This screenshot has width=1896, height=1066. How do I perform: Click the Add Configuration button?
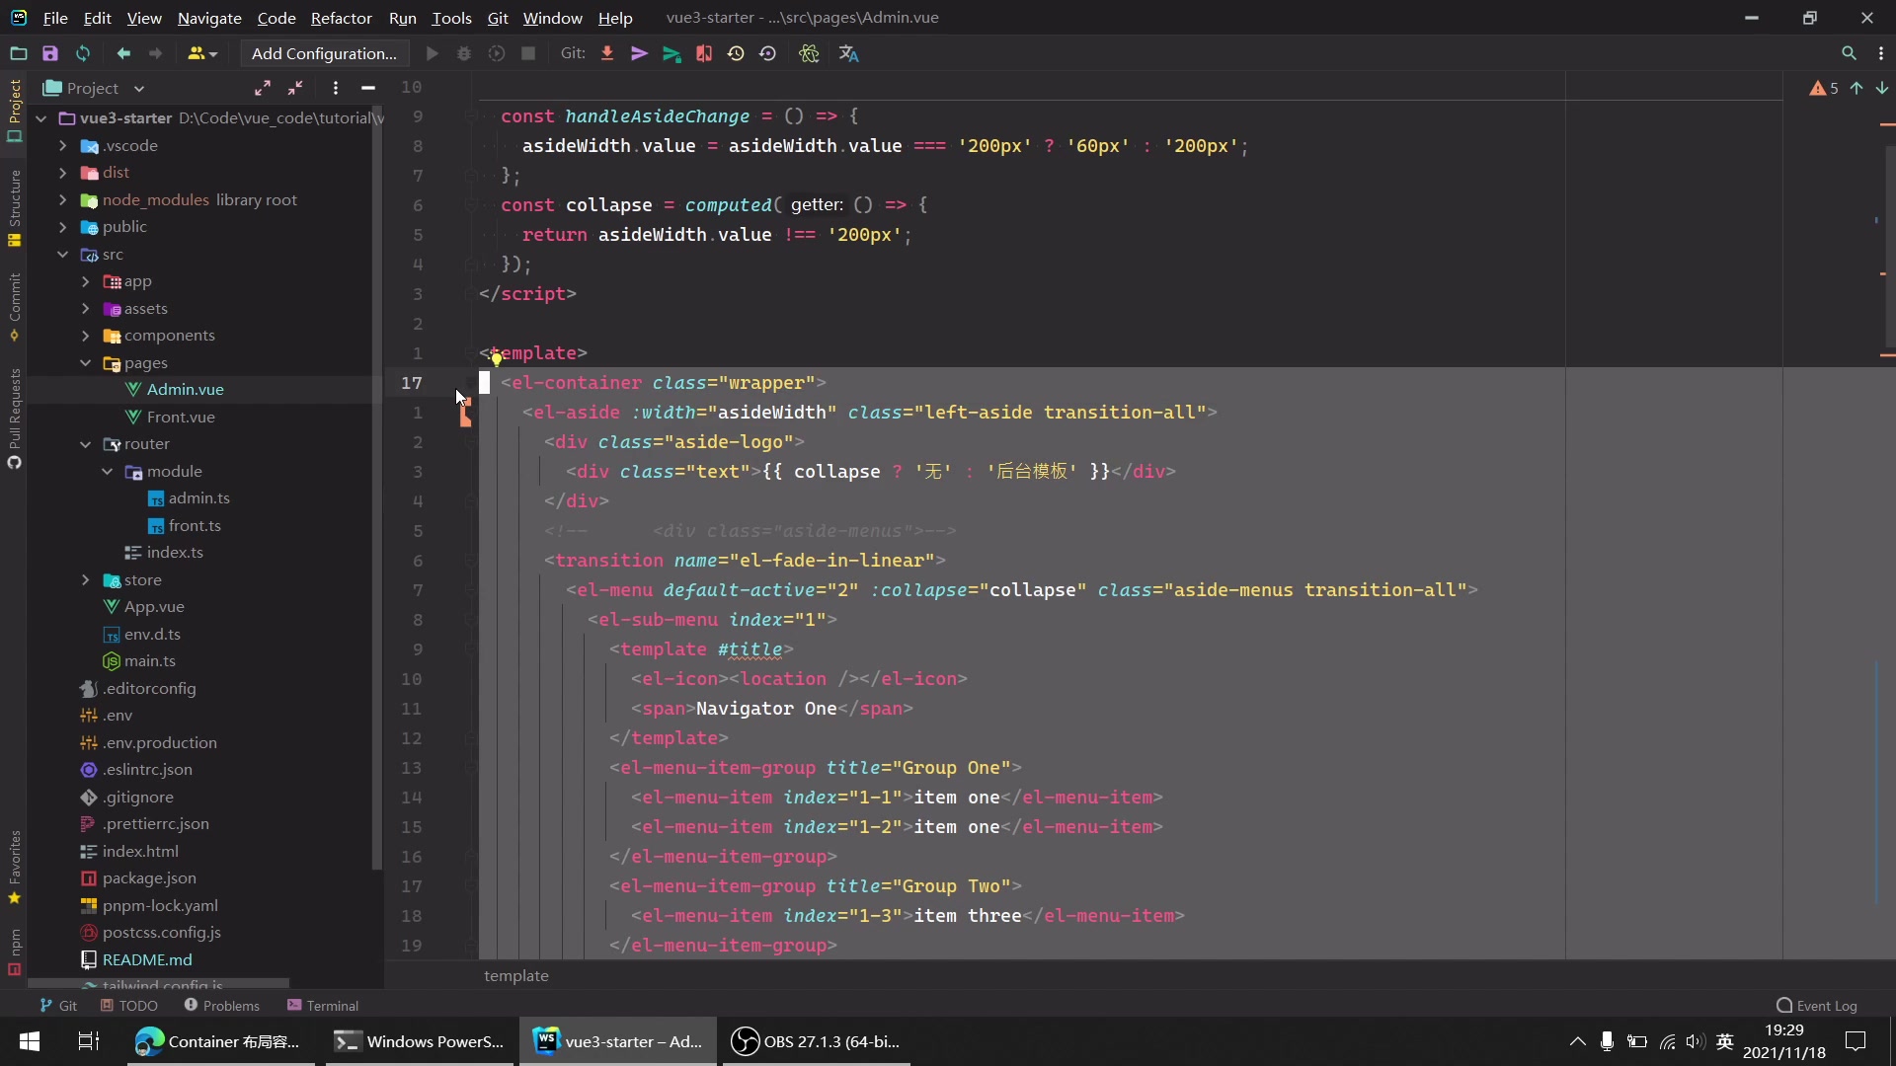point(324,53)
